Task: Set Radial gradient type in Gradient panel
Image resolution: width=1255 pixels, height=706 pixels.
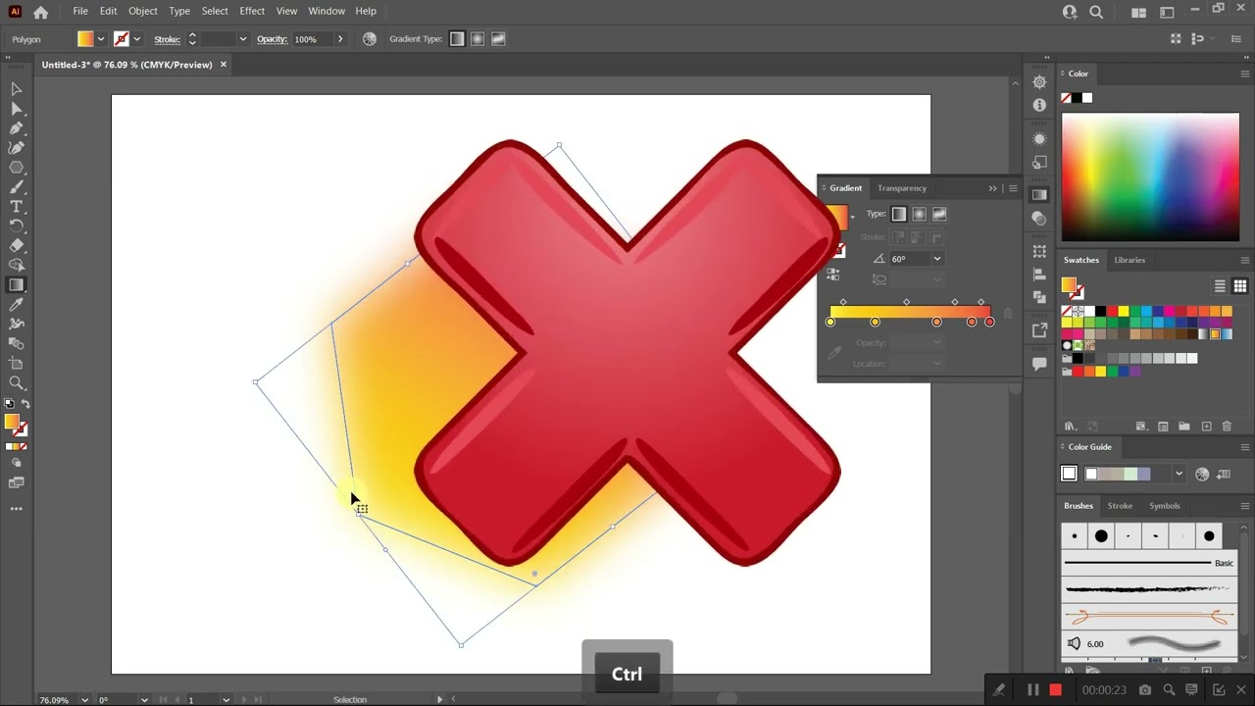Action: point(920,214)
